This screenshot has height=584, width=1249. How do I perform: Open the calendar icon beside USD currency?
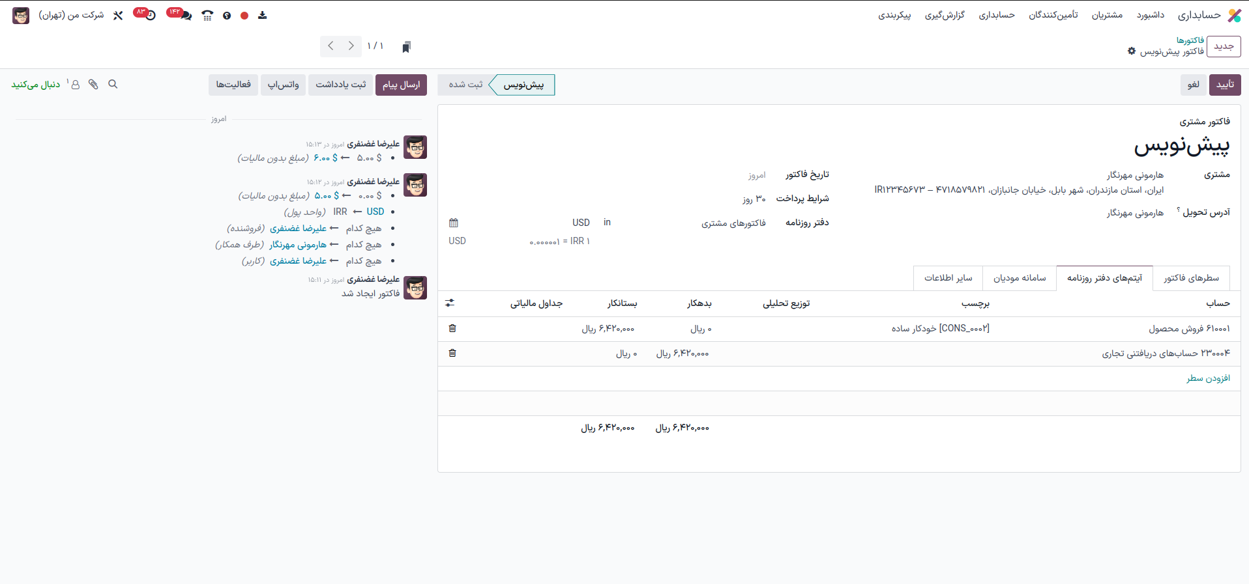click(x=454, y=223)
